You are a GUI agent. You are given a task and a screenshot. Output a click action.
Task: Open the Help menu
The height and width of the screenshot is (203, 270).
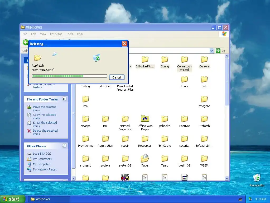[80, 34]
